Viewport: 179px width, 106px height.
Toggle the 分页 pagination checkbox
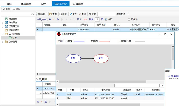pos(106,19)
